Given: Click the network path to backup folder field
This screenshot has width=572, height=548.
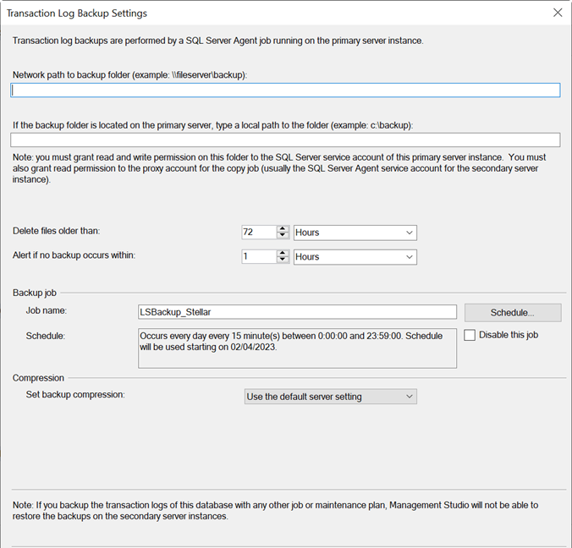Looking at the screenshot, I should pyautogui.click(x=285, y=90).
